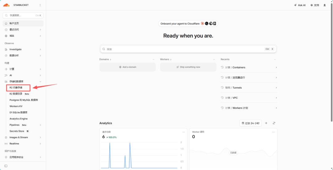This screenshot has width=333, height=170.
Task: Open Workers KV
Action: (16, 106)
